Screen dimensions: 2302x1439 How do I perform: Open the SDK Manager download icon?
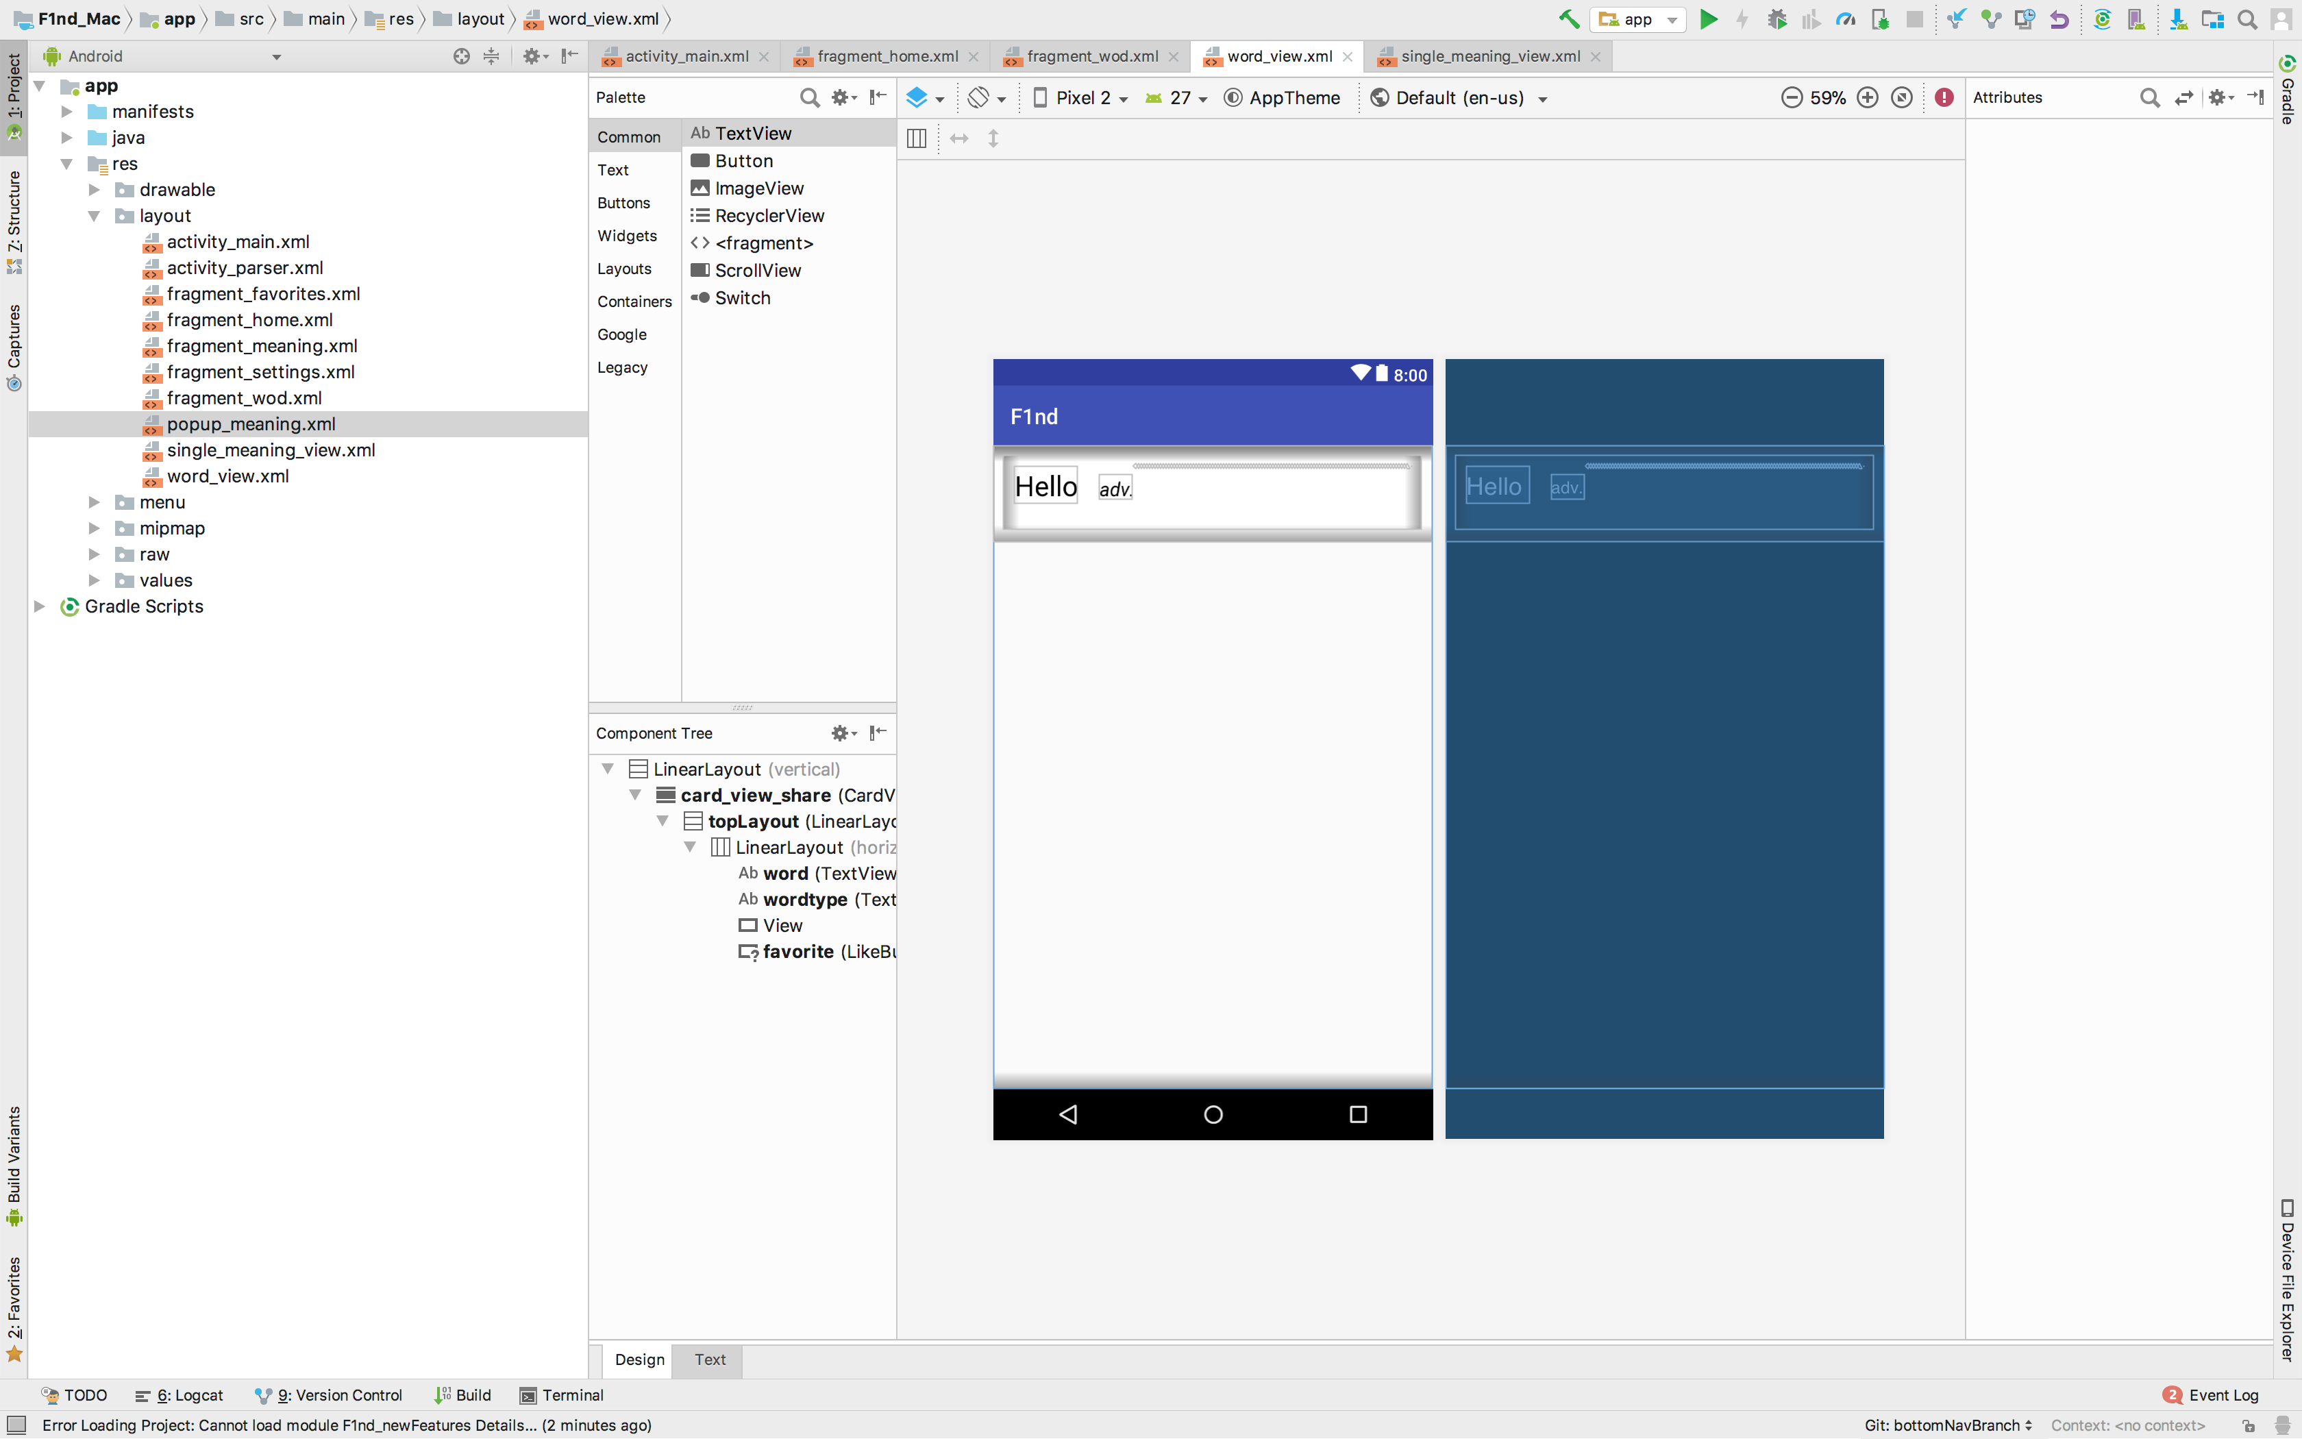[x=2179, y=19]
